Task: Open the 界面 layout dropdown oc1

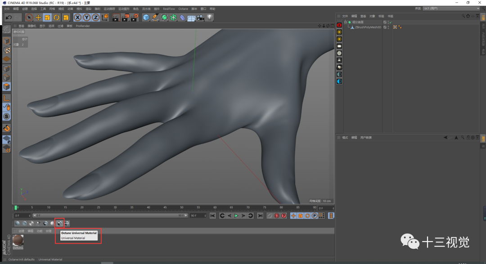Action: [451, 9]
